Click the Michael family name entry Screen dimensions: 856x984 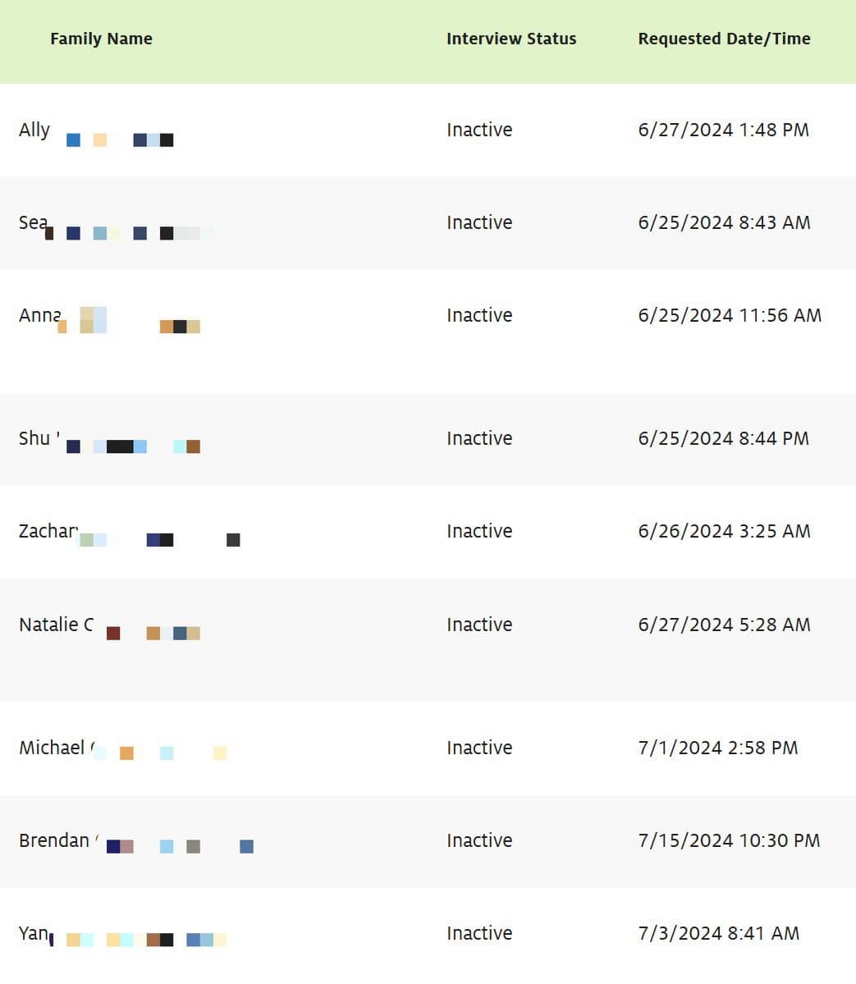[x=53, y=748]
